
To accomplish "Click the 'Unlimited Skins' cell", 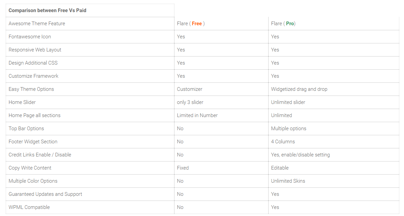I will click(x=288, y=181).
